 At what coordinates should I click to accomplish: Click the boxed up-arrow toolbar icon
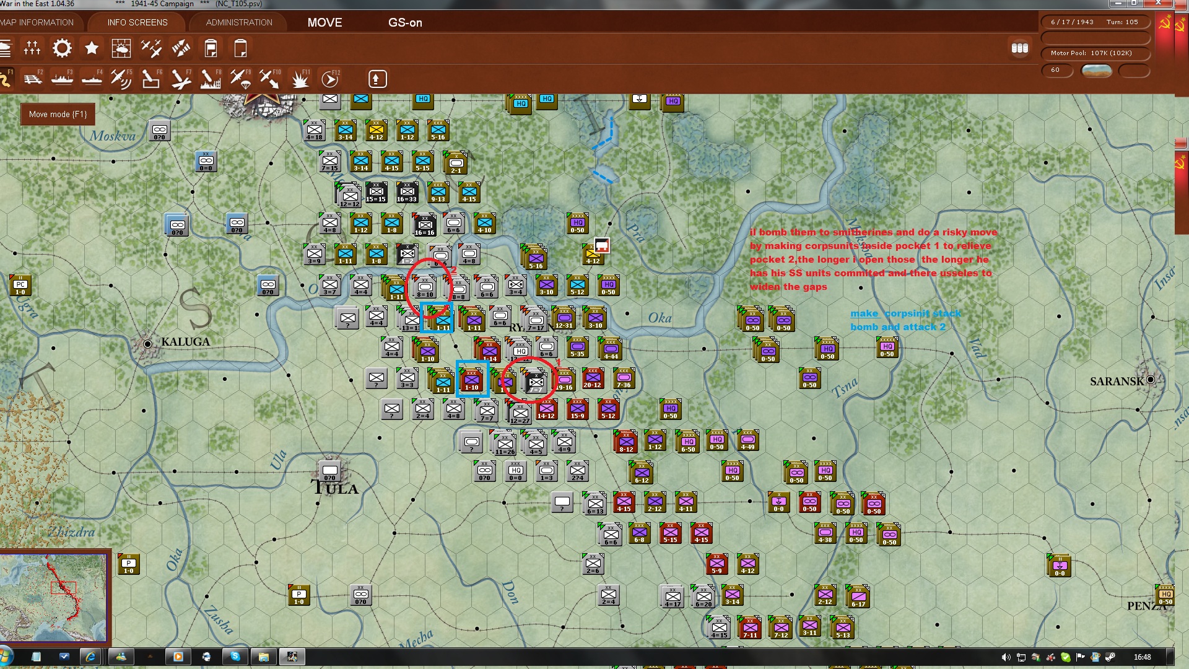(x=378, y=79)
